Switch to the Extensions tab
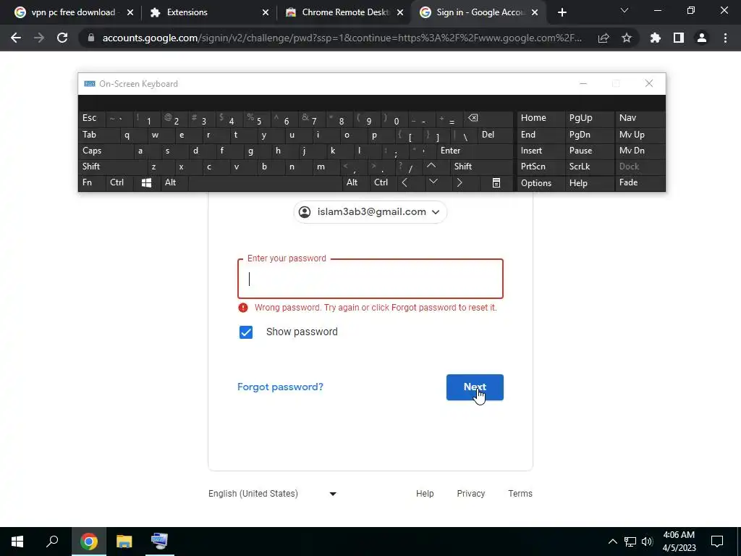 209,12
